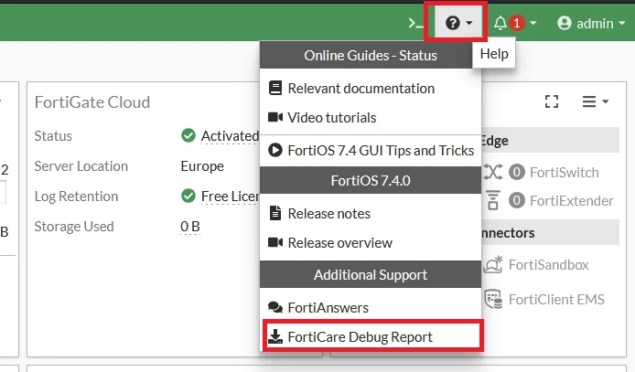This screenshot has height=372, width=635.
Task: Click the Help question mark icon
Action: pyautogui.click(x=452, y=23)
